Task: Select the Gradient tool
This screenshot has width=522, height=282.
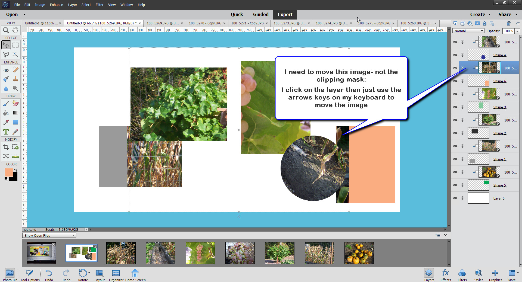Action: [15, 113]
